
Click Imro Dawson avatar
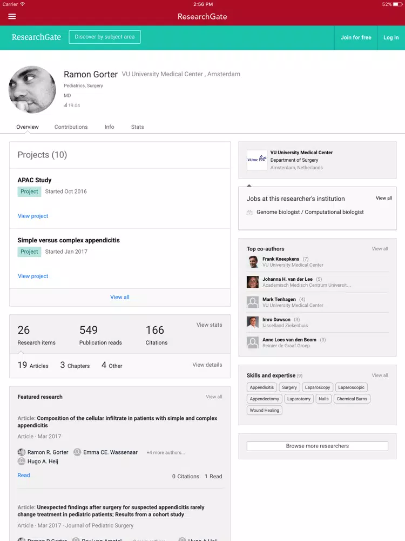pyautogui.click(x=253, y=322)
